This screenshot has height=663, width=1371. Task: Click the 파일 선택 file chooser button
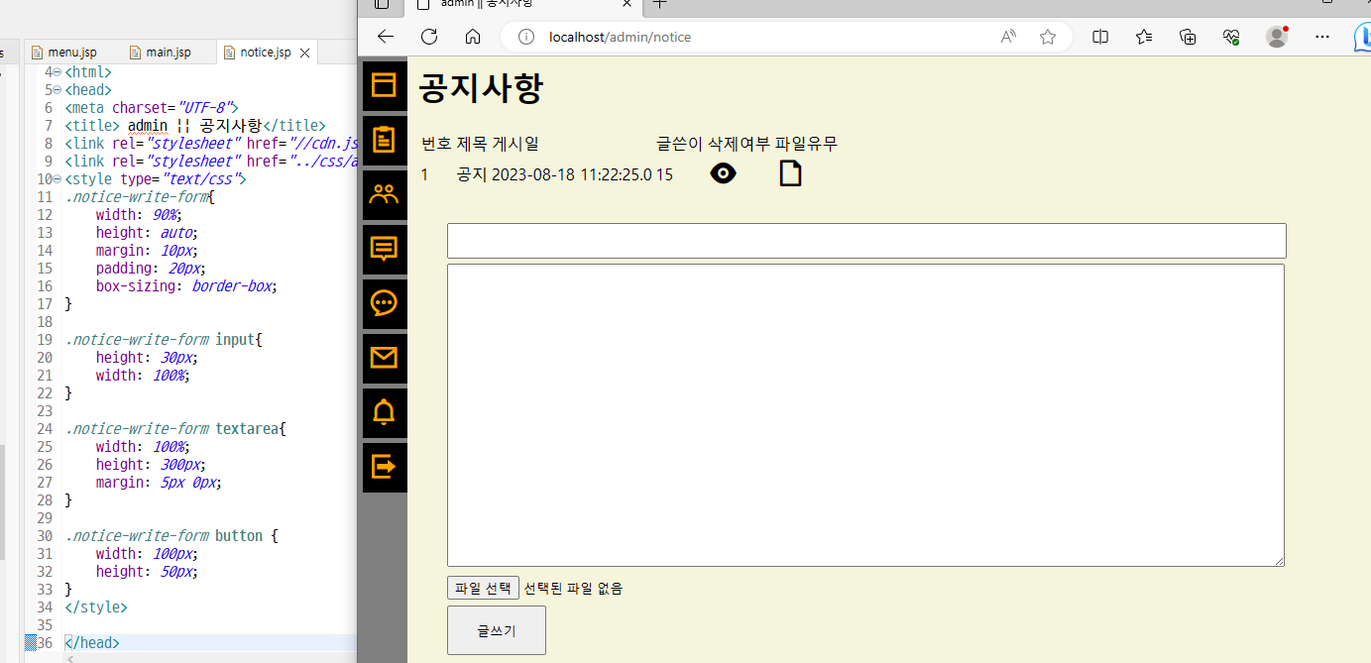coord(483,588)
